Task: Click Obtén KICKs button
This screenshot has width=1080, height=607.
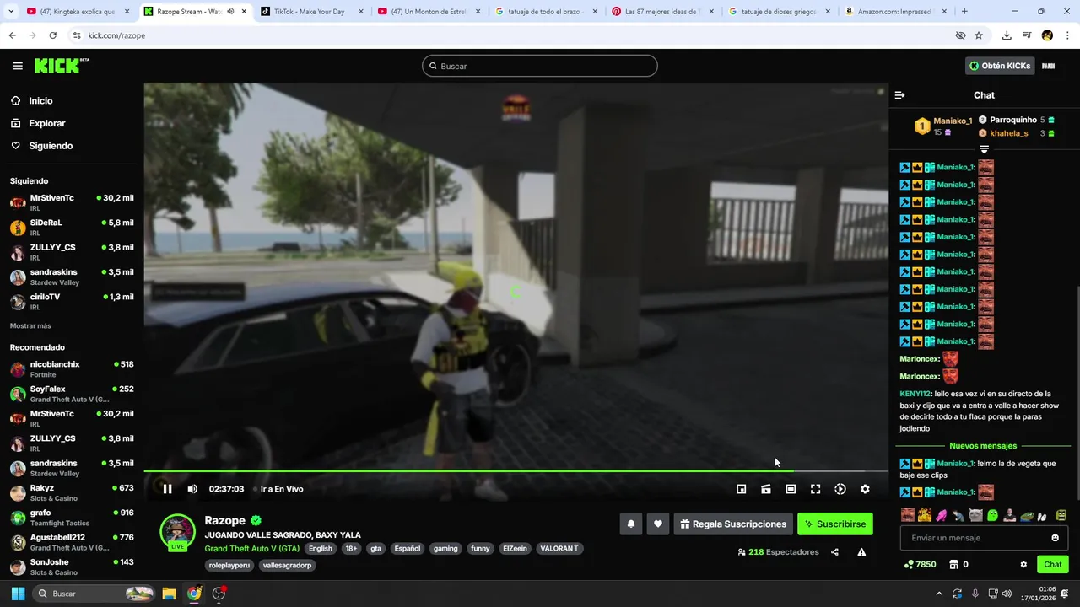Action: (1000, 66)
